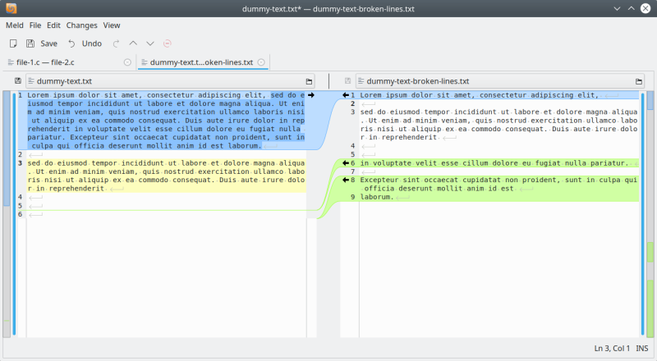Pull line 8 change to left pane
657x361 pixels.
(346, 180)
